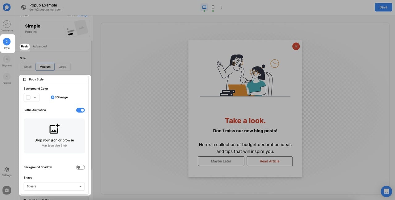Click the upload image icon in dropzone
The width and height of the screenshot is (395, 200).
pos(54,129)
